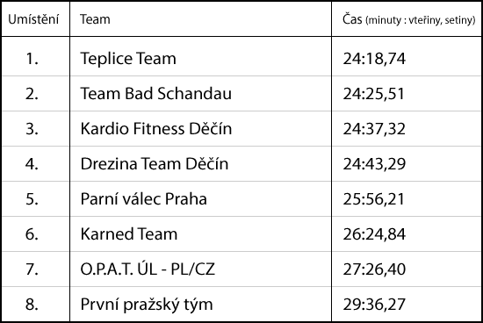Click O.P.A.T. ÚL - PL/CZ entry
The width and height of the screenshot is (483, 323).
click(x=148, y=269)
